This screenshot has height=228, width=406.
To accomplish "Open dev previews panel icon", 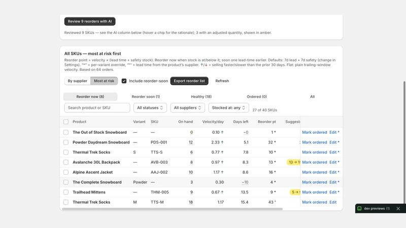I will click(x=359, y=208).
